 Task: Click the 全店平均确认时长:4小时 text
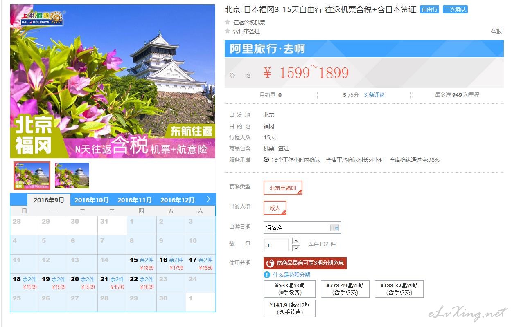click(x=355, y=160)
